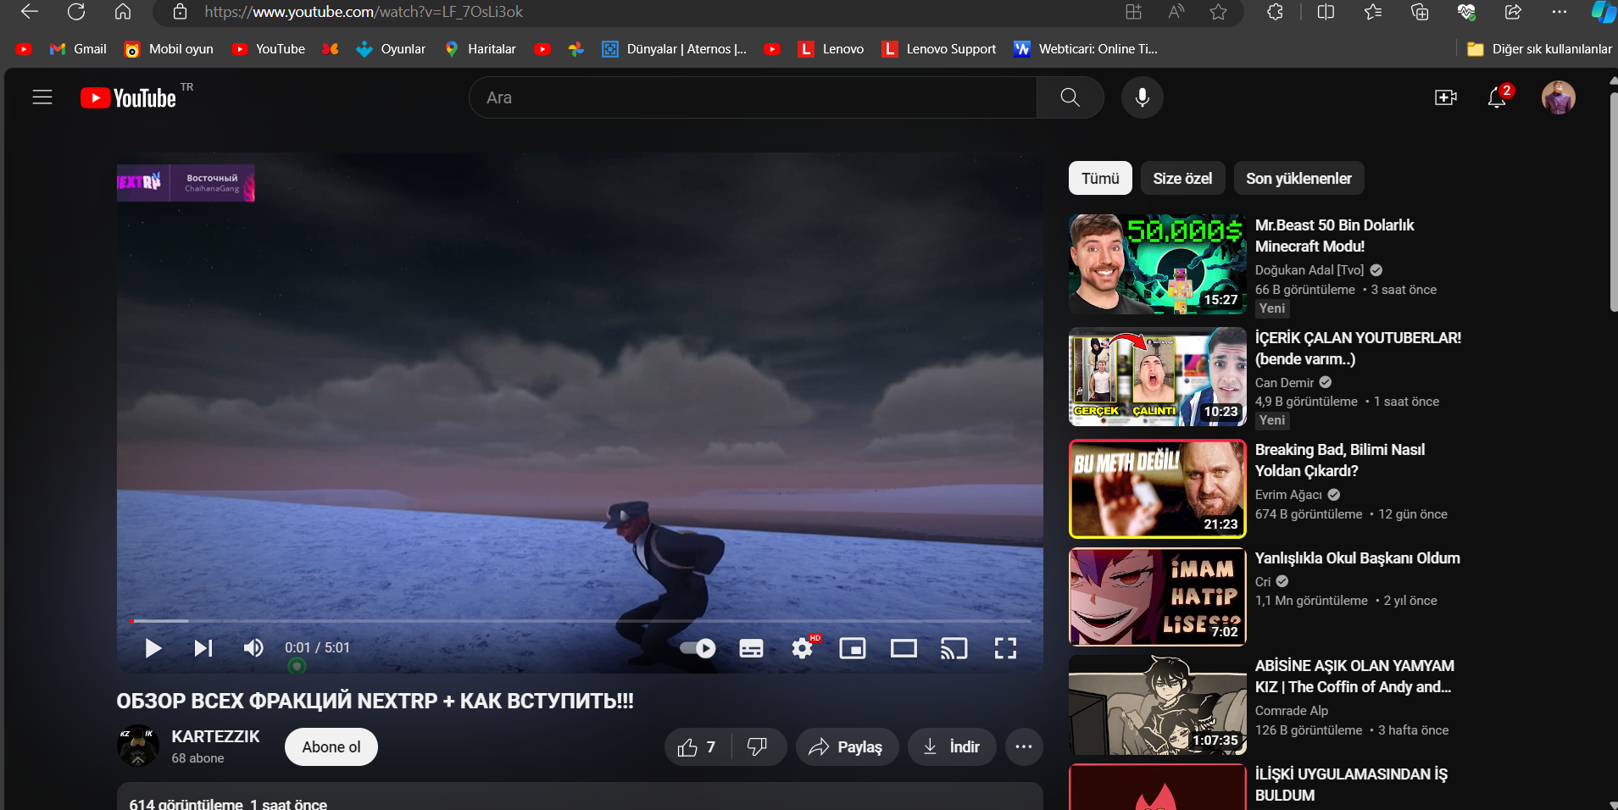Open player settings gear

(x=802, y=648)
